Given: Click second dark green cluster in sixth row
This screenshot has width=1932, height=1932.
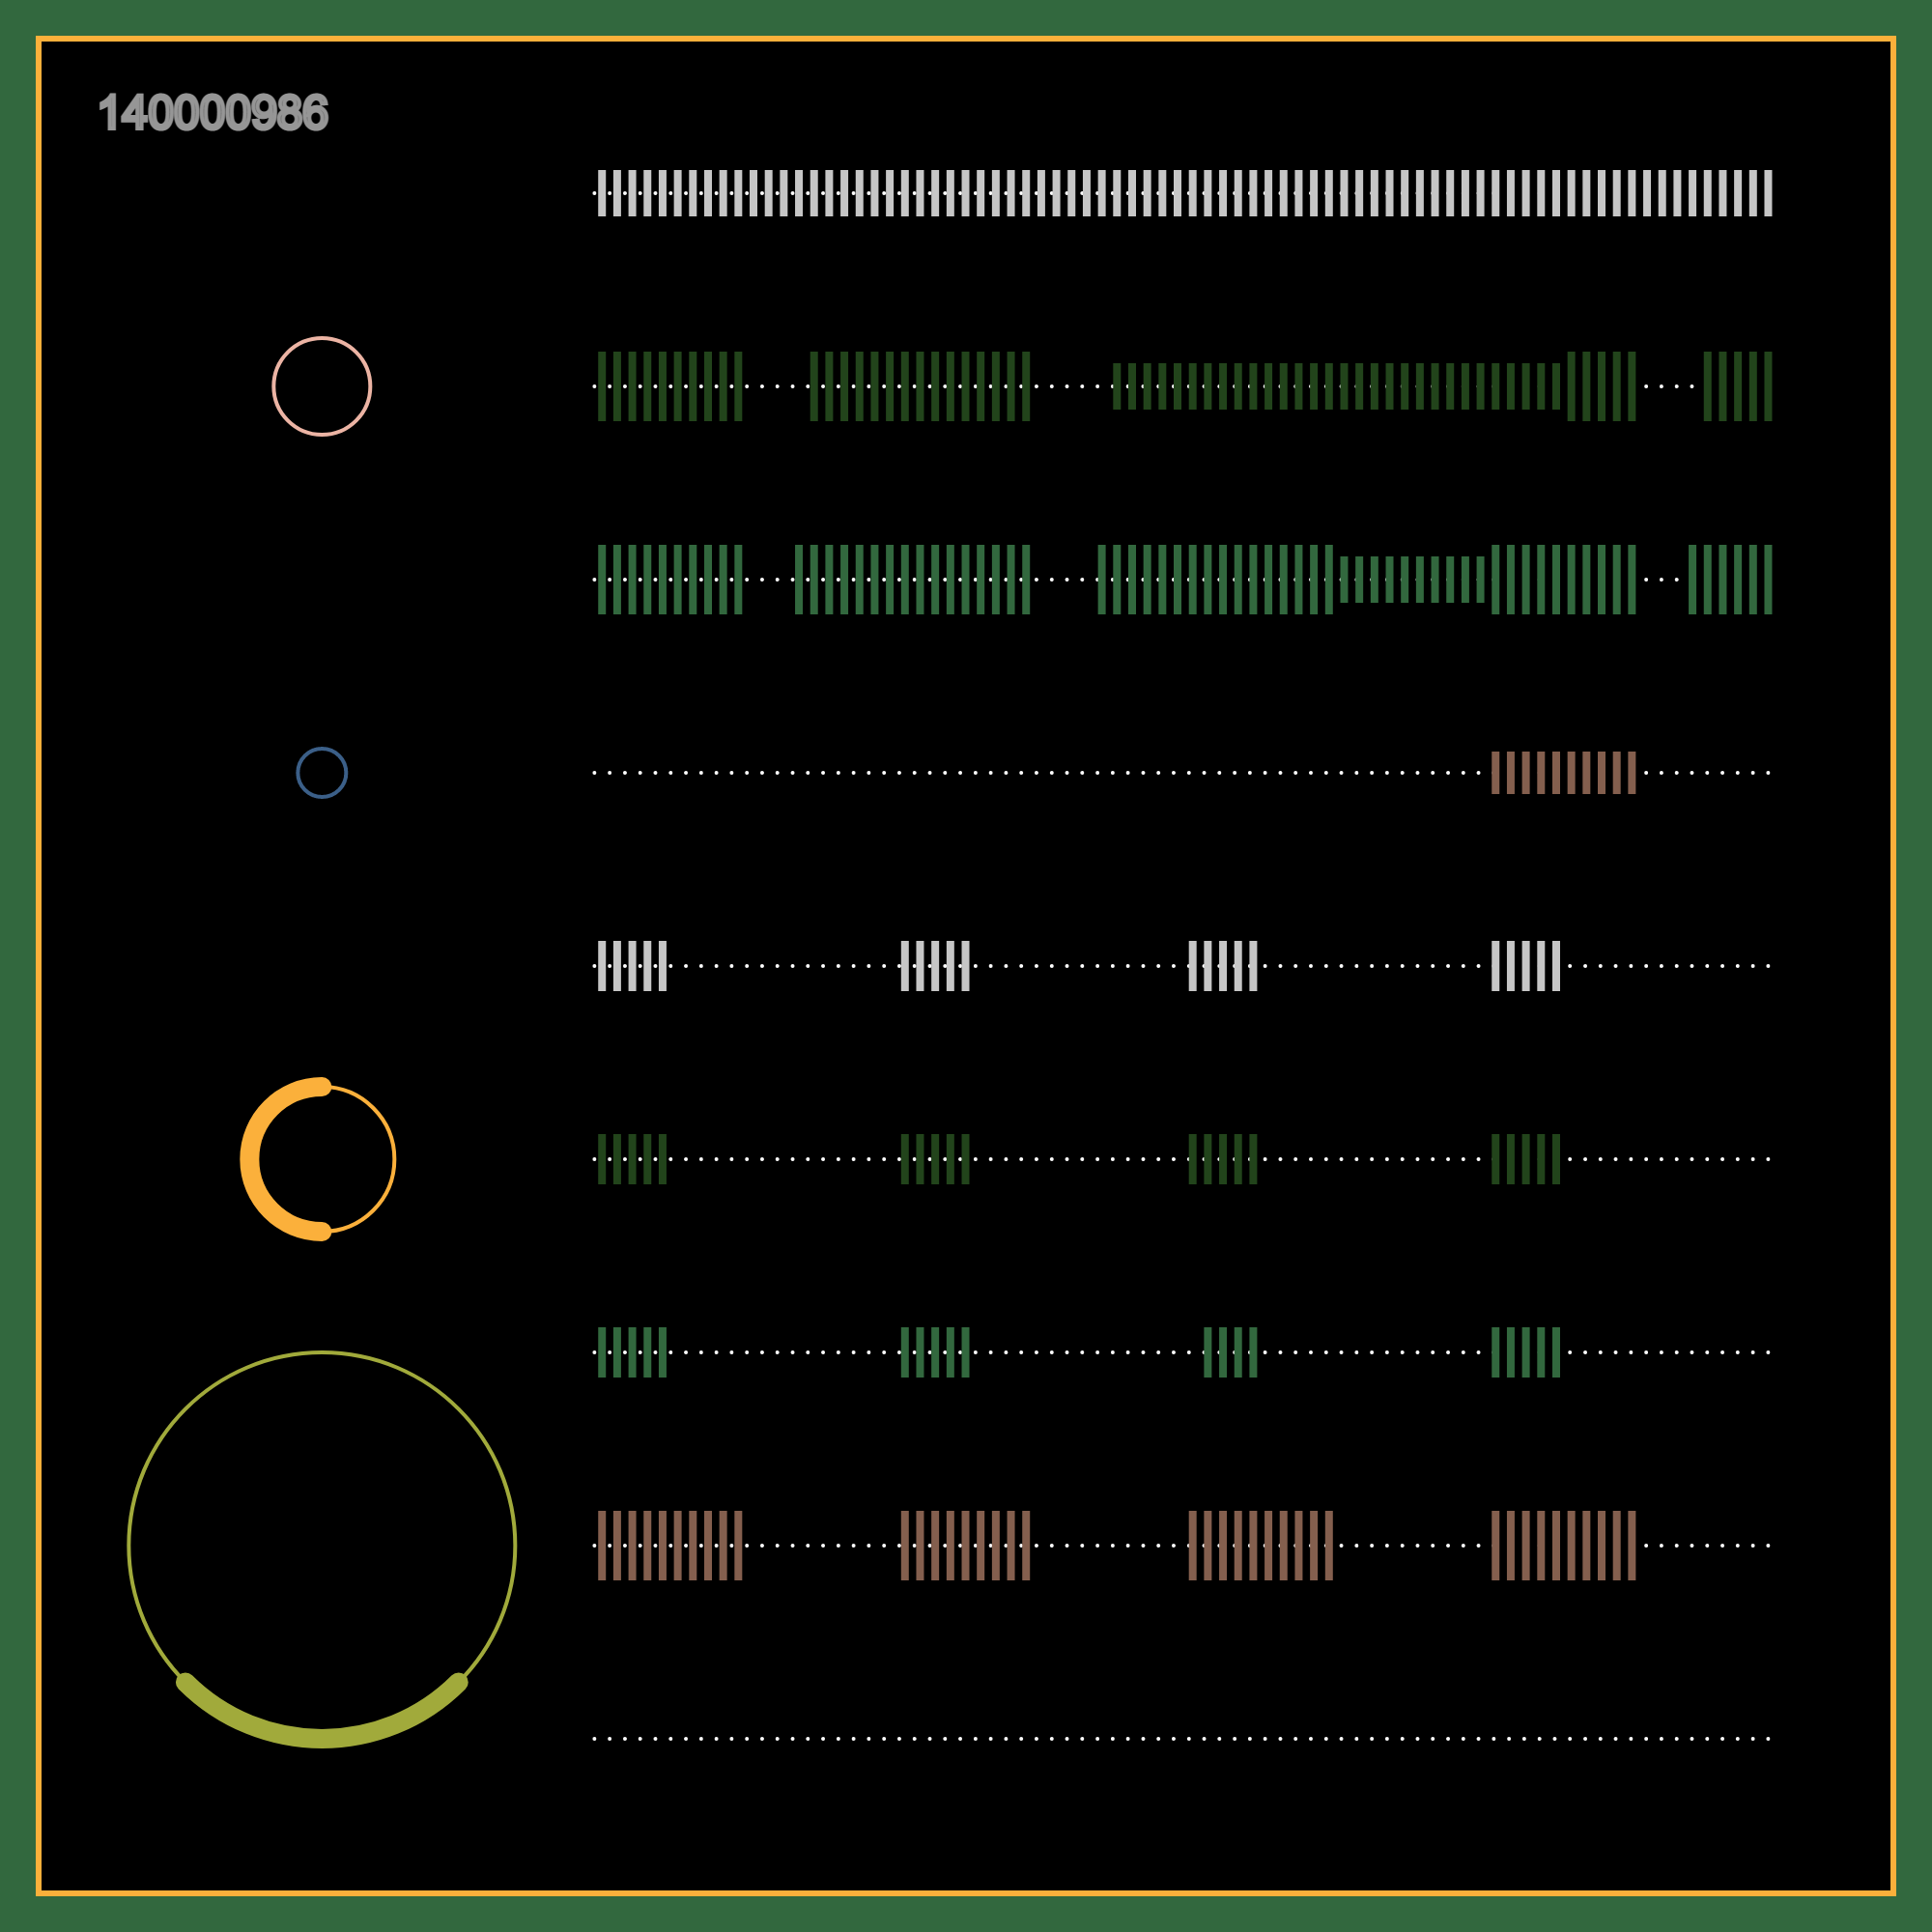Looking at the screenshot, I should tap(935, 1159).
